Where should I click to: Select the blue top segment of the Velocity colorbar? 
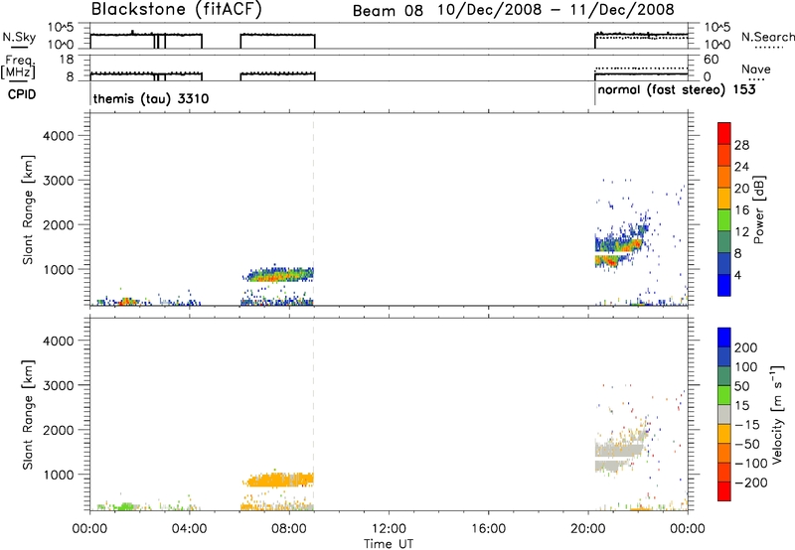pyautogui.click(x=724, y=338)
